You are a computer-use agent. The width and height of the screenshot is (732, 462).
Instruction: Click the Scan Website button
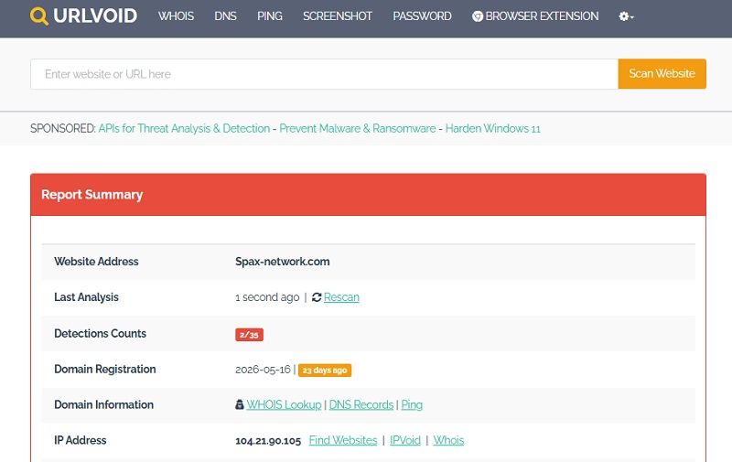(x=662, y=74)
